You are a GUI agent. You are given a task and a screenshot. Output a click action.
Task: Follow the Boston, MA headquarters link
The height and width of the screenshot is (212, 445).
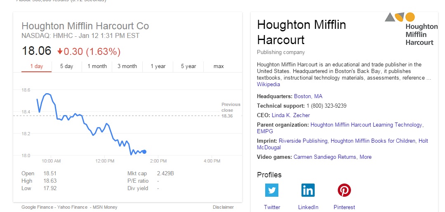[x=308, y=96]
